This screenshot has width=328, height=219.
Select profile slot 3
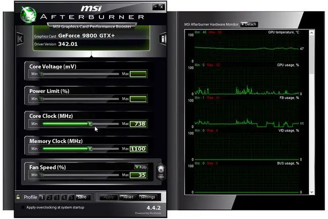[x=57, y=197]
